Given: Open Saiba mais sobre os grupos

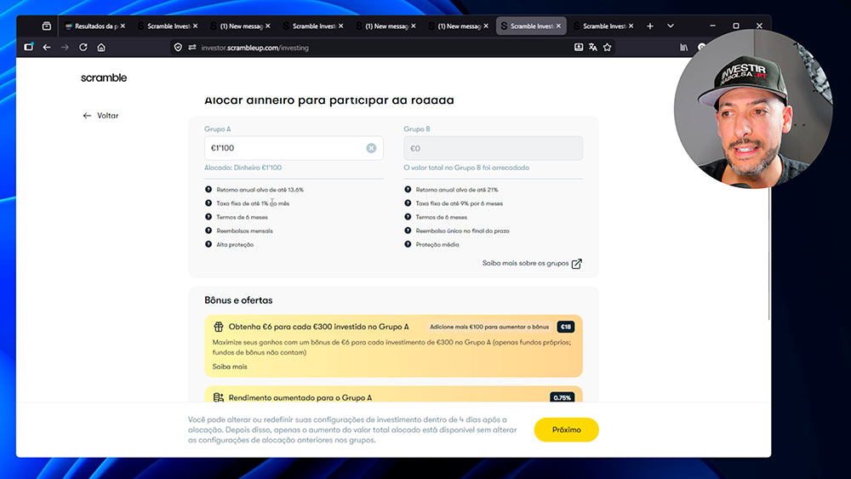Looking at the screenshot, I should 525,263.
